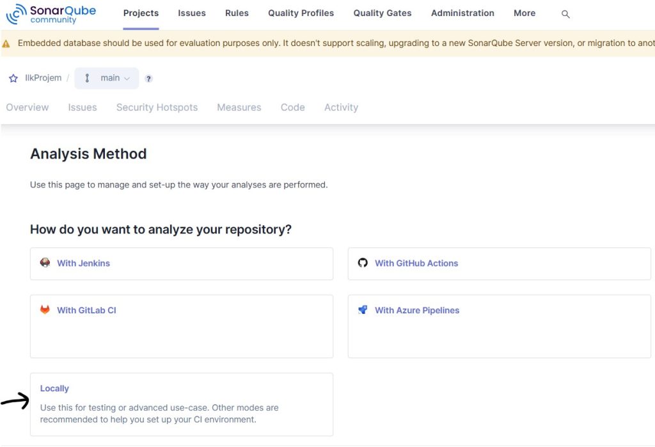The image size is (655, 447).
Task: Open the Activity tab
Action: [342, 107]
